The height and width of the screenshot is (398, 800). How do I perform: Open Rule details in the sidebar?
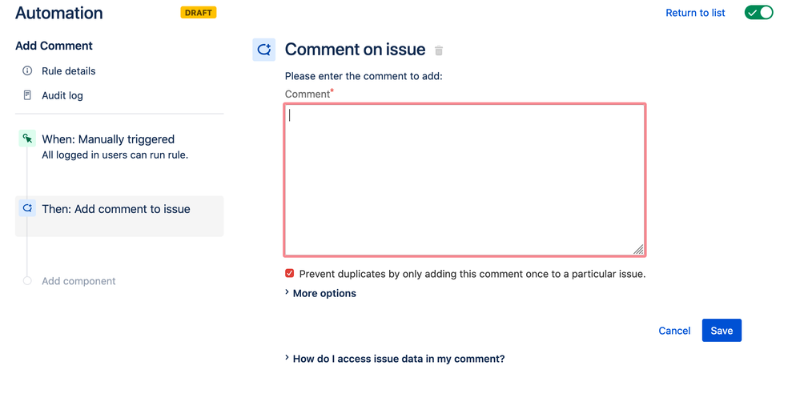pos(68,71)
